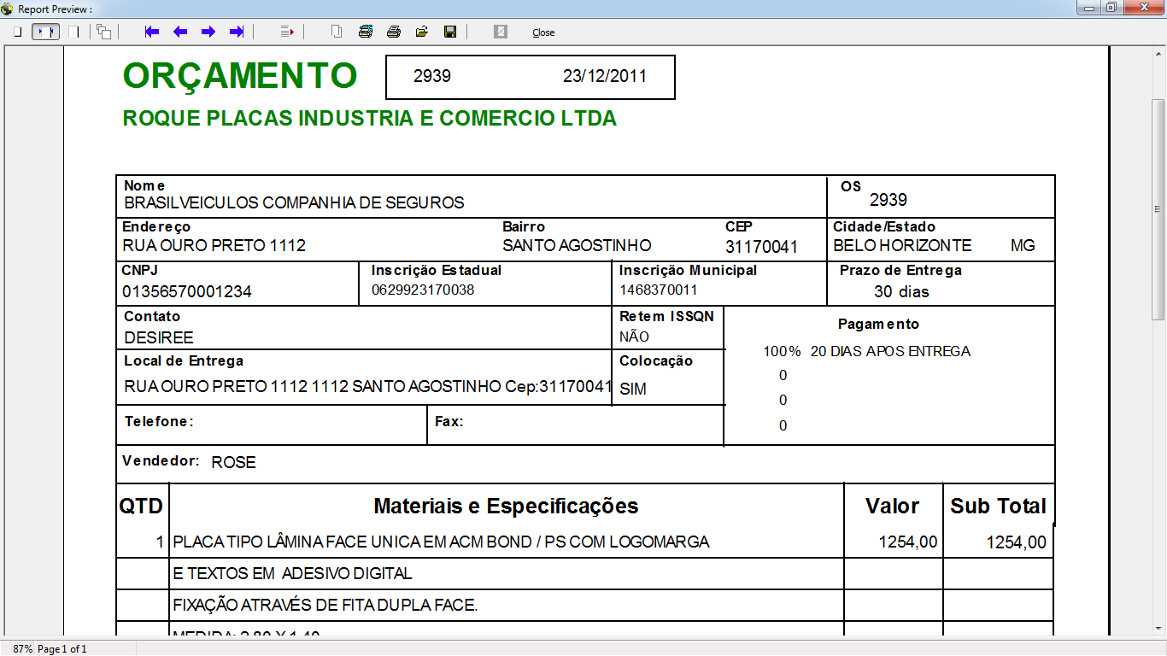Click the SANTO AGOSTINHO bairro value
The image size is (1167, 656).
[577, 246]
